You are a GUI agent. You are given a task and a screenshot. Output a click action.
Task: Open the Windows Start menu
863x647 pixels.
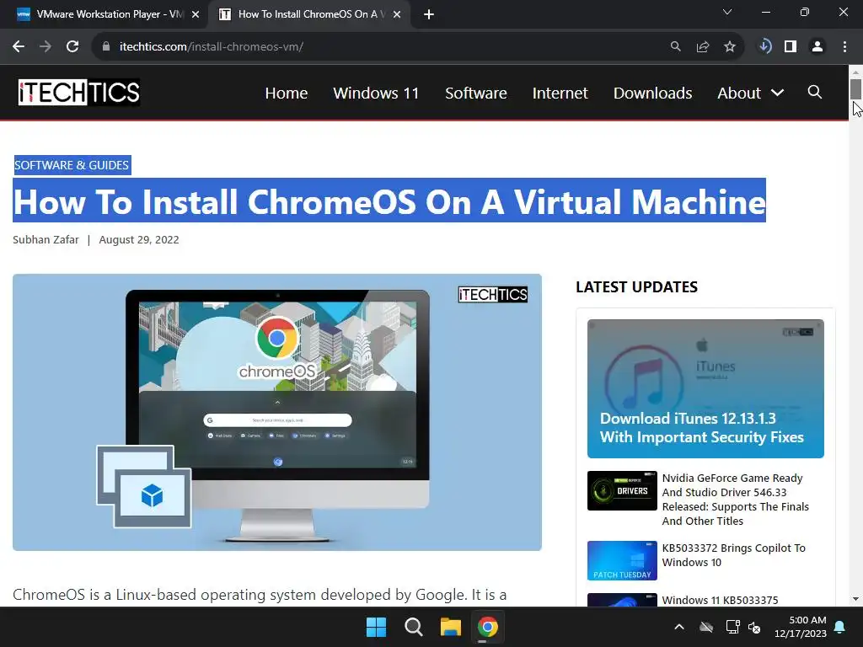click(377, 627)
